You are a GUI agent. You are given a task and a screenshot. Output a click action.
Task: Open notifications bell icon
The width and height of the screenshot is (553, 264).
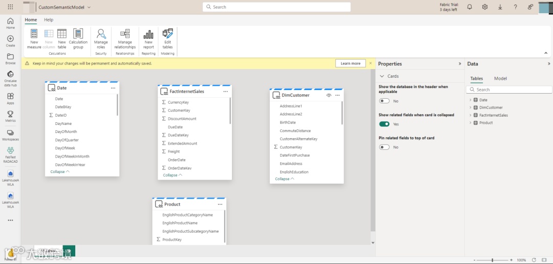point(470,7)
